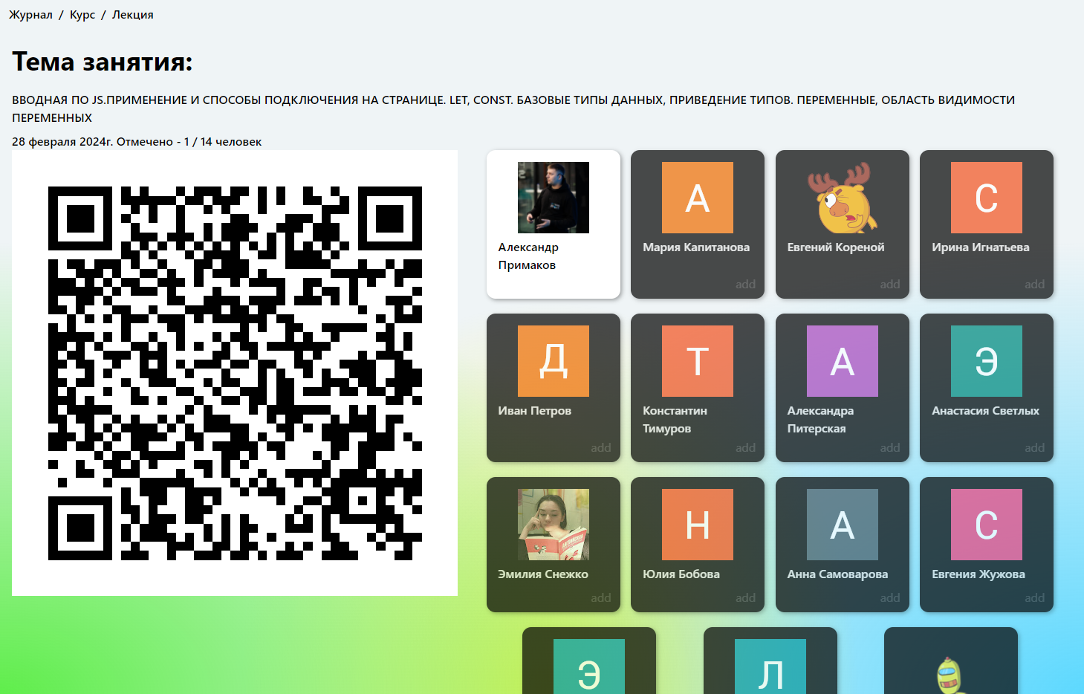Select Мария Капитанова's orange A avatar
The width and height of the screenshot is (1084, 694).
point(697,198)
